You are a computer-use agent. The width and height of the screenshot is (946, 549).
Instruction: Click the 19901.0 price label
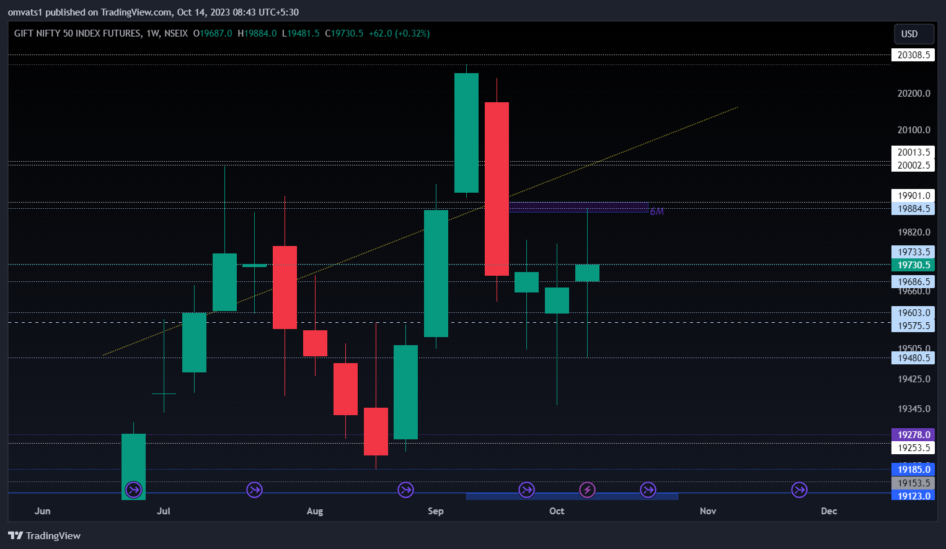[x=913, y=196]
